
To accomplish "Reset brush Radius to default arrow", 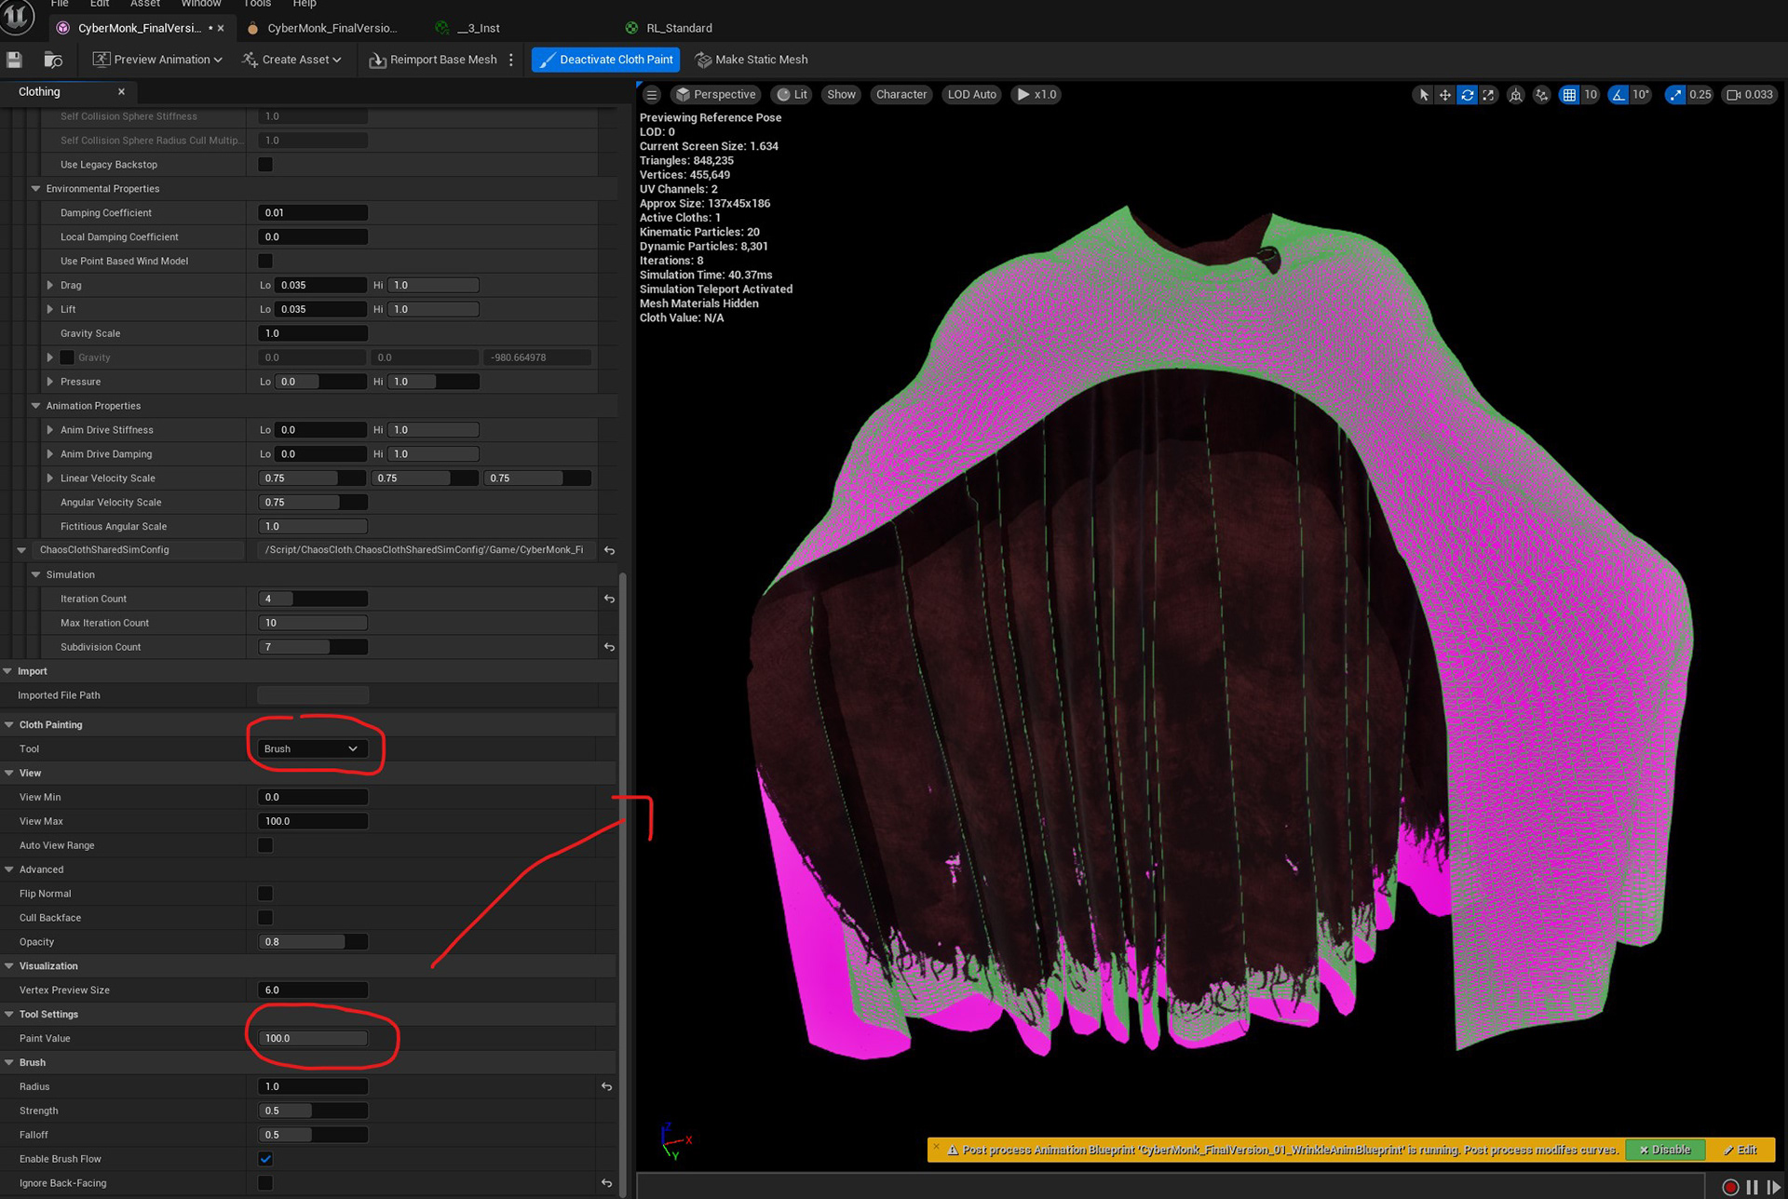I will tap(606, 1086).
